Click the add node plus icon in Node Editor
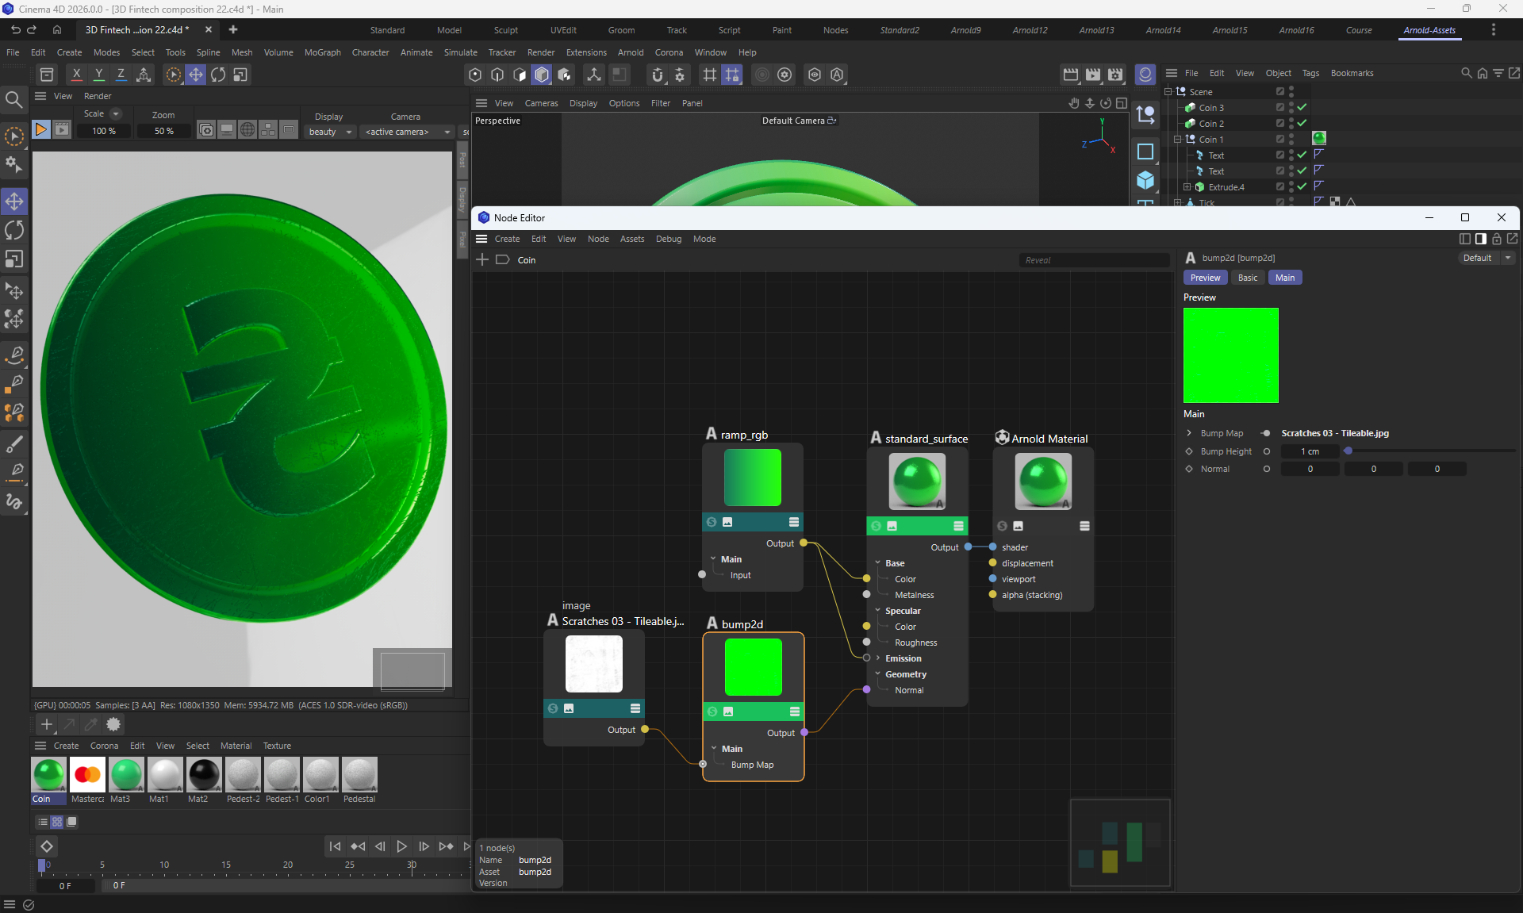Image resolution: width=1523 pixels, height=913 pixels. 482,260
